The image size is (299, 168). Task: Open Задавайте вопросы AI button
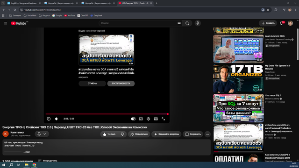tap(166, 134)
